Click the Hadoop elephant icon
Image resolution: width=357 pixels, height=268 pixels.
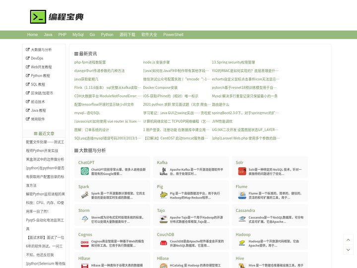click(242, 243)
